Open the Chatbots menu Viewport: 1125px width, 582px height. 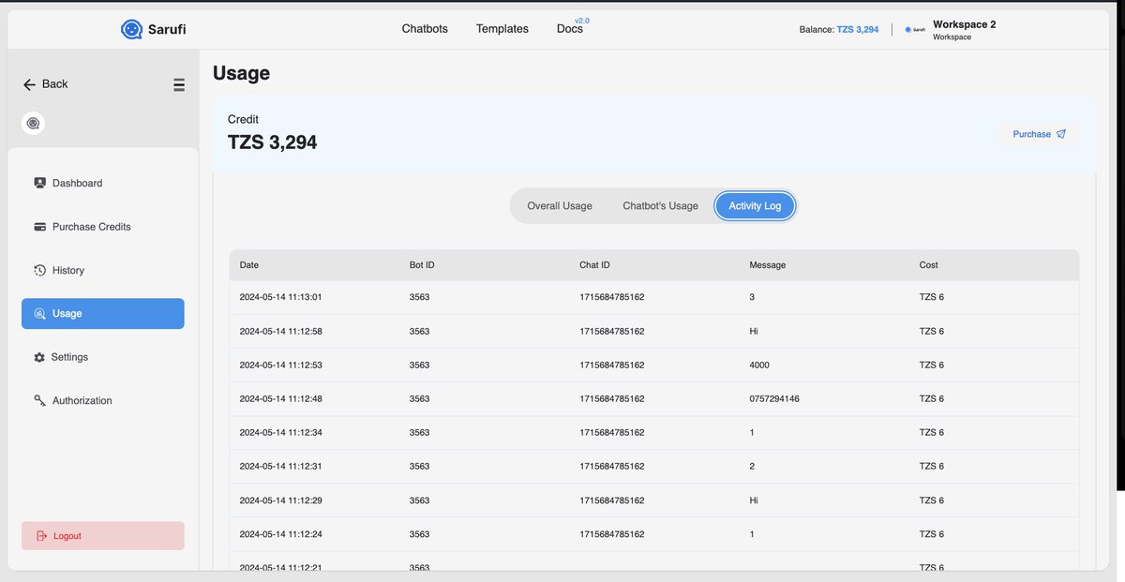(x=425, y=29)
